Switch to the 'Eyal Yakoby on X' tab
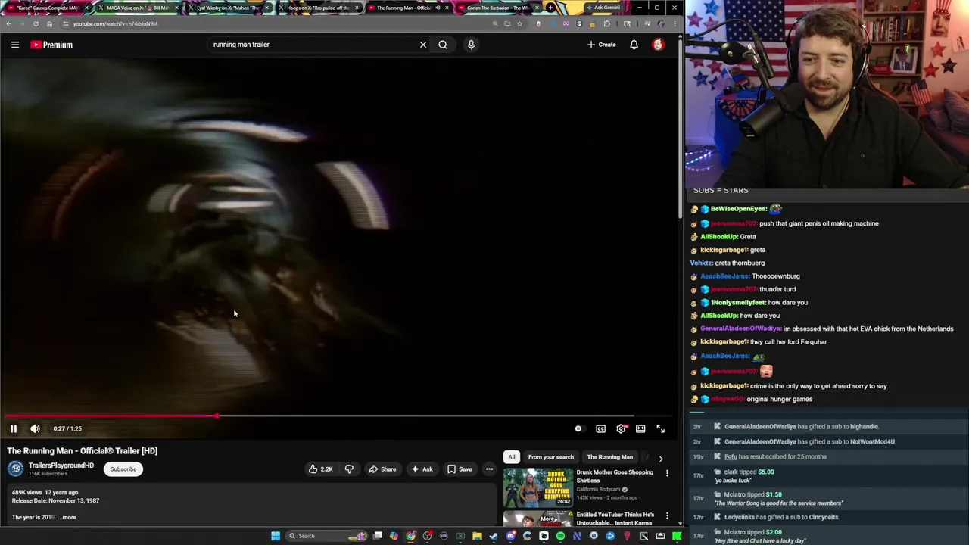Screen dimensions: 969x545 (x=226, y=8)
